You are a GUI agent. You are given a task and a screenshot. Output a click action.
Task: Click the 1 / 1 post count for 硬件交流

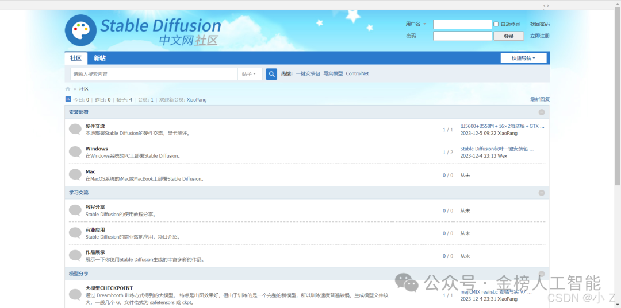(448, 130)
